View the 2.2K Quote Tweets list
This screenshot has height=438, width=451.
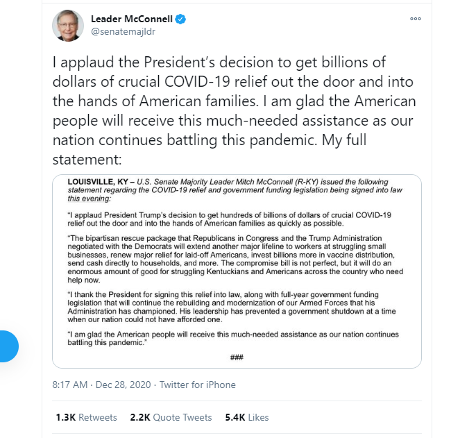click(171, 417)
